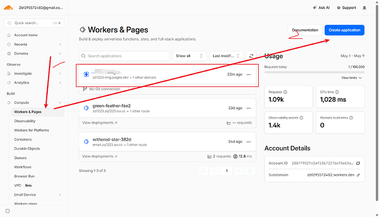
Task: Expand the Analytics submenu chevron
Action: point(60,82)
